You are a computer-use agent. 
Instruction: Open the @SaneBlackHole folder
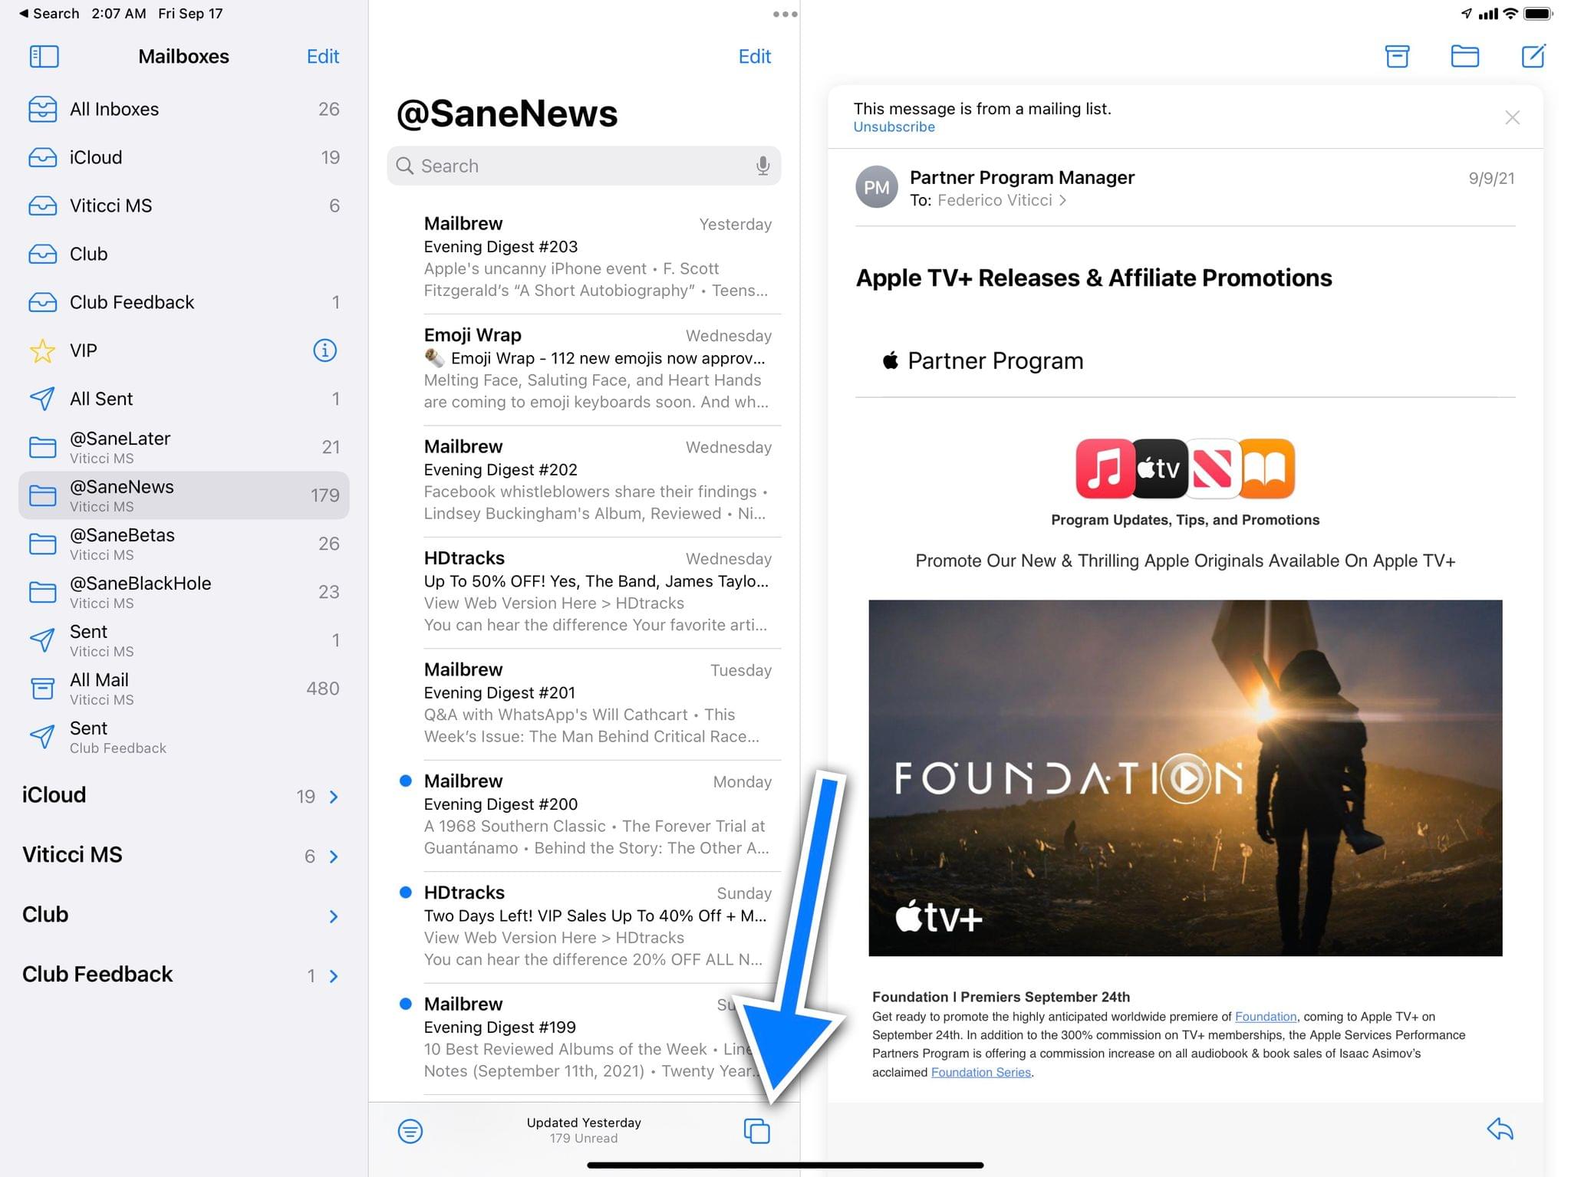coord(184,592)
